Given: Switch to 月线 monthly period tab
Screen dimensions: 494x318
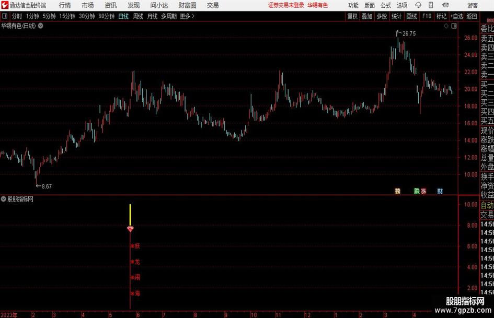Looking at the screenshot, I should pyautogui.click(x=153, y=16).
